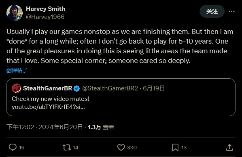Click the @Harvey1966 handle
This screenshot has width=242, height=157.
click(45, 17)
